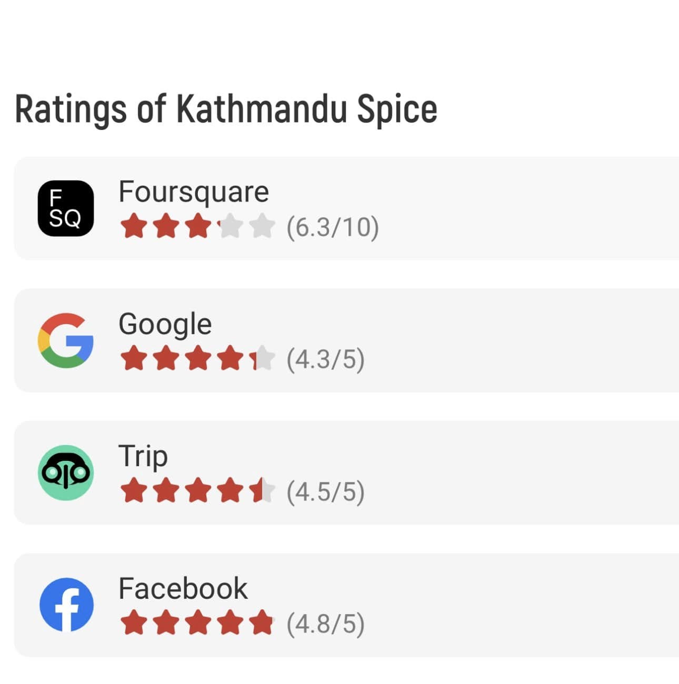Click the half-filled fifth star under Trip
Viewport: 679px width, 684px height.
click(x=262, y=491)
